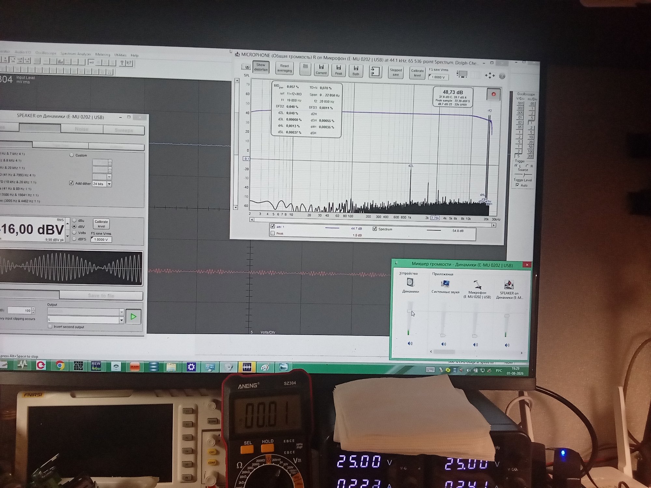This screenshot has width=651, height=488.
Task: Save the Peak trace in the spectrum window
Action: (339, 70)
